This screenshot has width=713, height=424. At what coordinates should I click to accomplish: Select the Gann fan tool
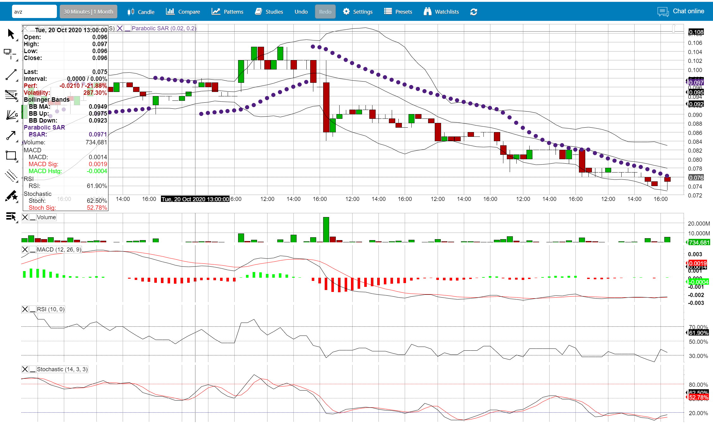coord(12,115)
